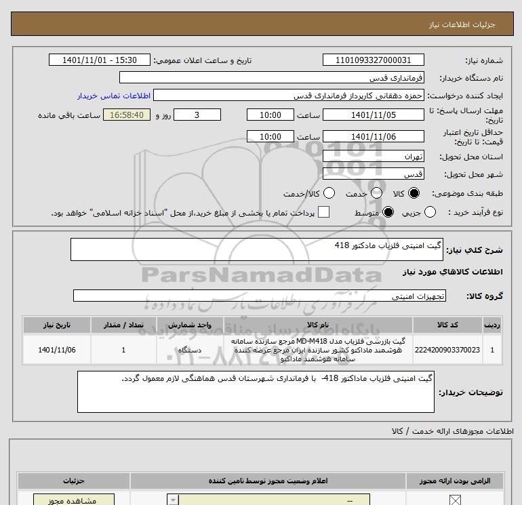
Task: Open اطلاعات تماس خریدار link
Action: coord(114,96)
